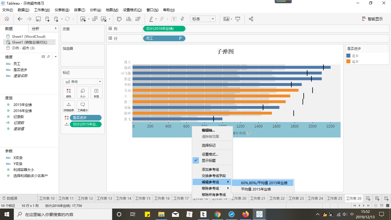Select the 利润容器大小 parameter

point(24,170)
